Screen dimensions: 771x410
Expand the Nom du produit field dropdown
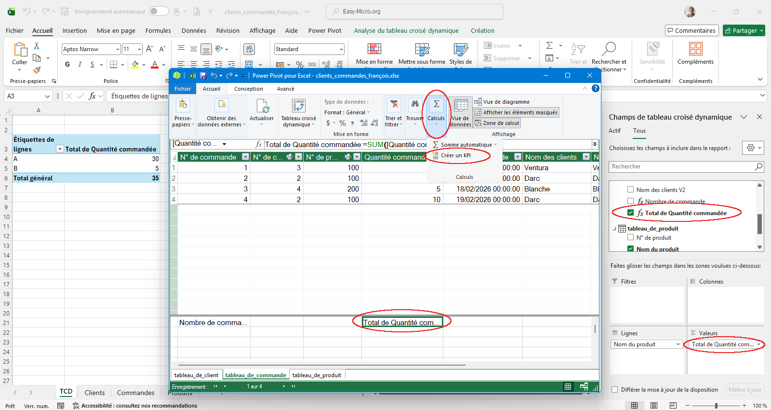(678, 344)
